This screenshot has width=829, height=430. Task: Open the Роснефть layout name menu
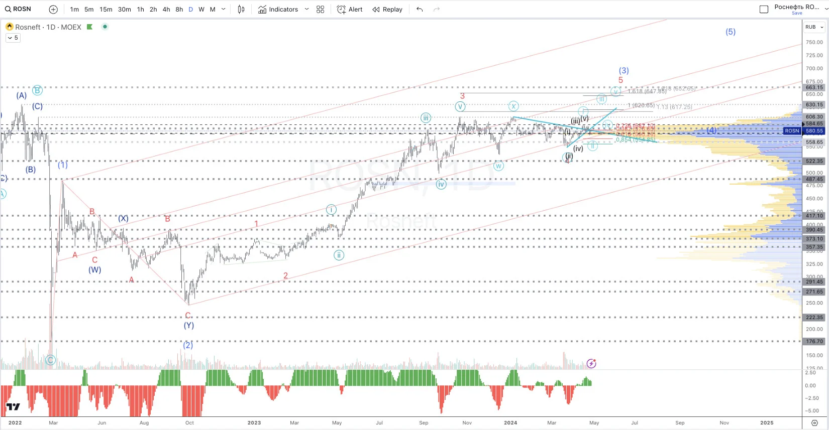797,7
